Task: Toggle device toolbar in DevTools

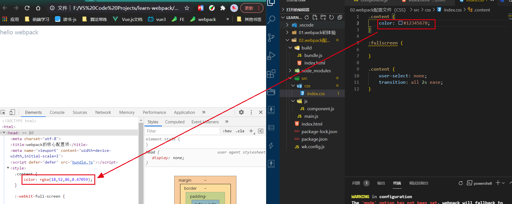Action: [12, 112]
